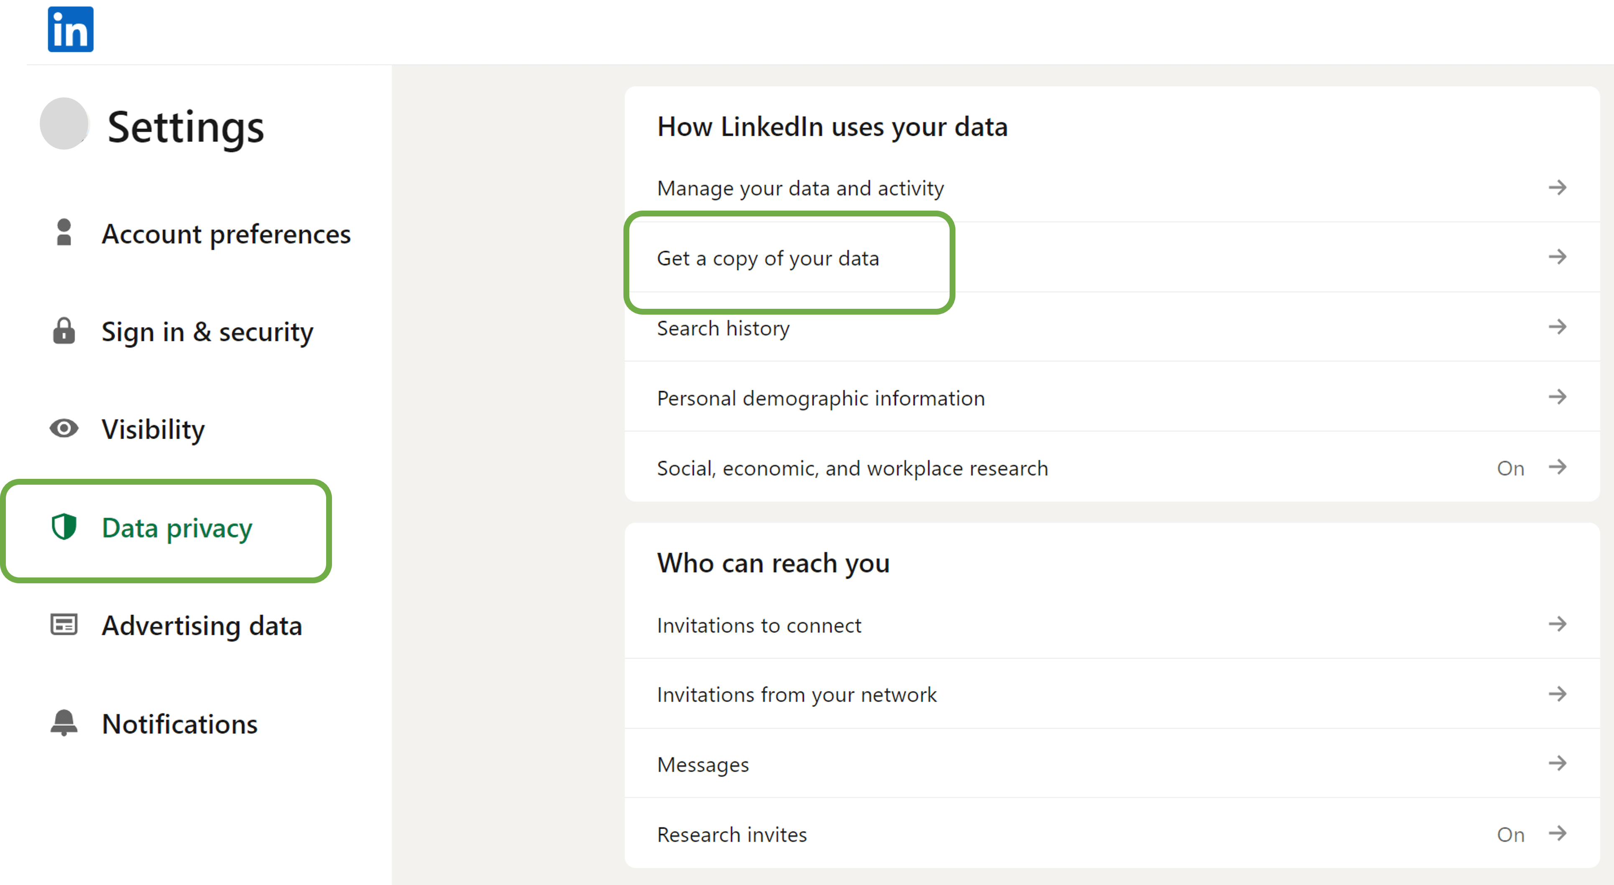1614x885 pixels.
Task: Click the shield icon for Data privacy
Action: coord(64,527)
